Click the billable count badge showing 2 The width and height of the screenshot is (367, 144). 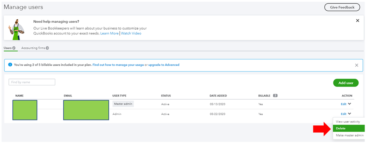(275, 96)
